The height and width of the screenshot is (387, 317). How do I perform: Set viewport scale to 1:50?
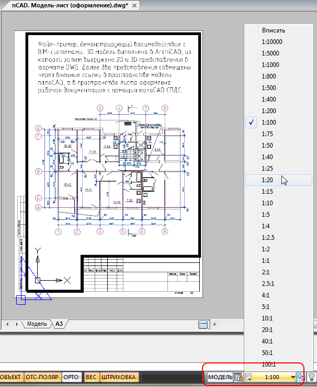(x=278, y=146)
